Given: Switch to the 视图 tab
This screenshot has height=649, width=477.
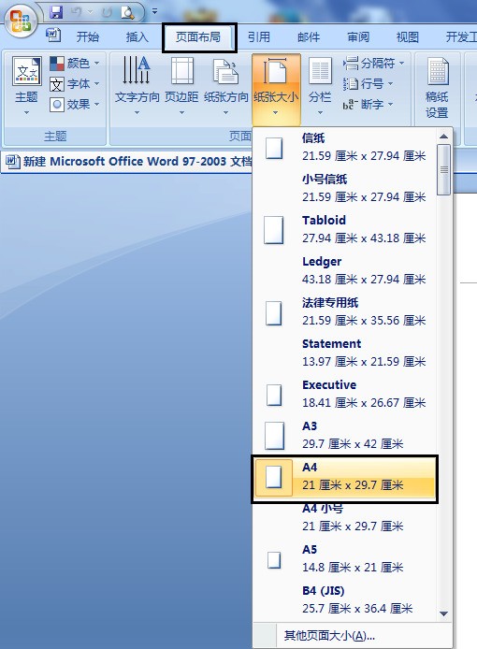Looking at the screenshot, I should pos(408,37).
